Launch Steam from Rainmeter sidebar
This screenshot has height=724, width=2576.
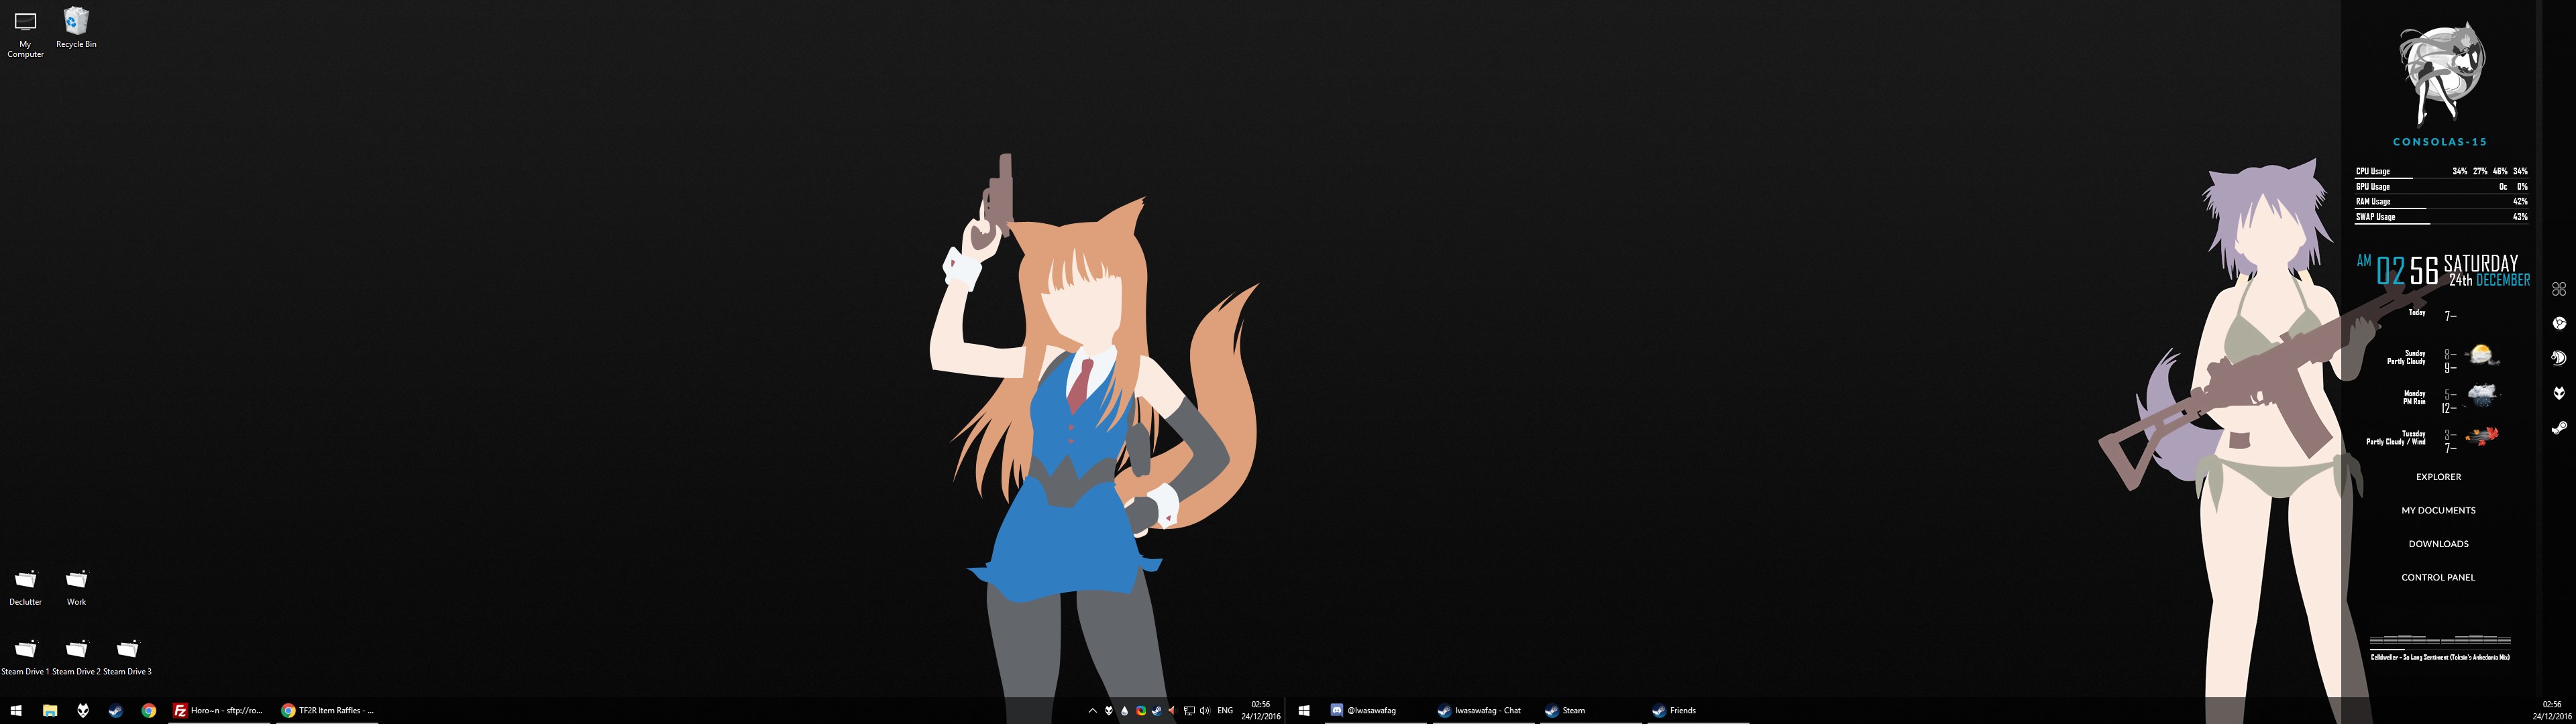pyautogui.click(x=2559, y=428)
